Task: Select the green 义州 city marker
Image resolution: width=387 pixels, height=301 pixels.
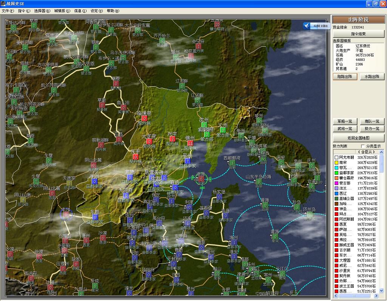Action: pyautogui.click(x=223, y=130)
